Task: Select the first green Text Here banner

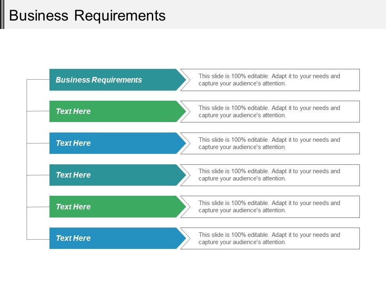Action: click(113, 112)
